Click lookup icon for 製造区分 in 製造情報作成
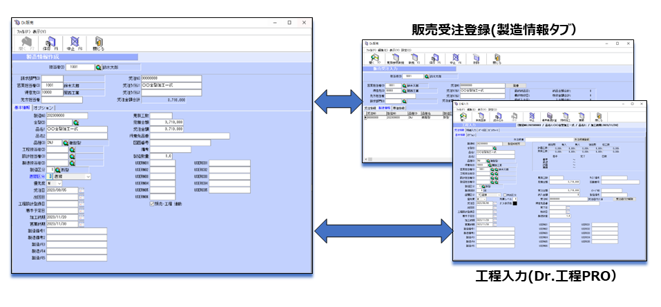Image resolution: width=661 pixels, height=307 pixels. [x=58, y=170]
